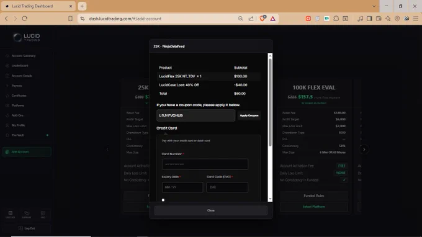This screenshot has height=237, width=422.
Task: Open the Discord icon in sidebar footer
Action: (10, 215)
